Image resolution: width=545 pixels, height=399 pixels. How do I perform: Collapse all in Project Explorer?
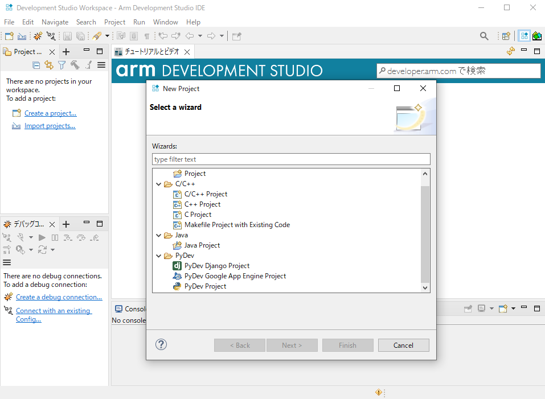pyautogui.click(x=36, y=65)
